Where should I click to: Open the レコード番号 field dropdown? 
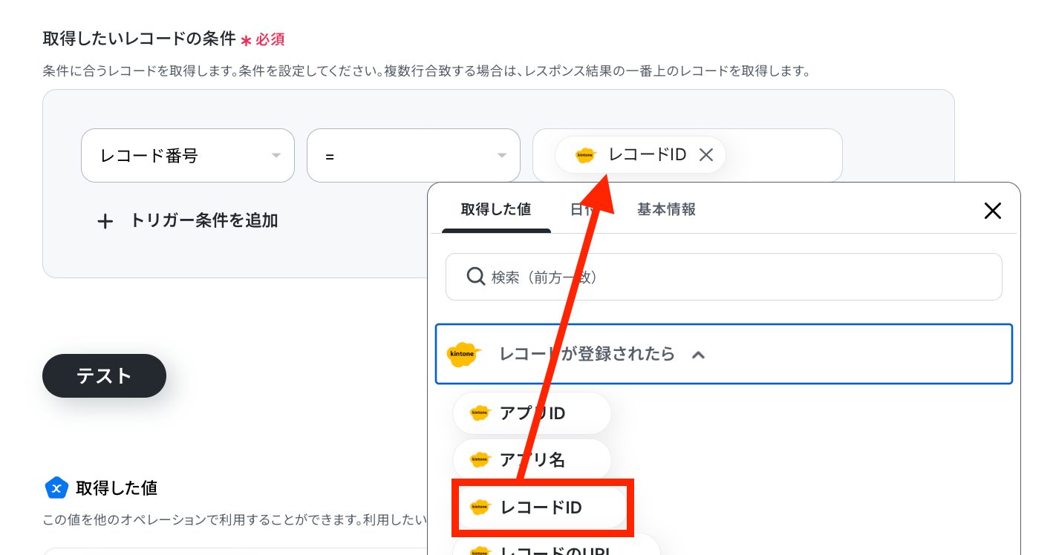click(188, 156)
